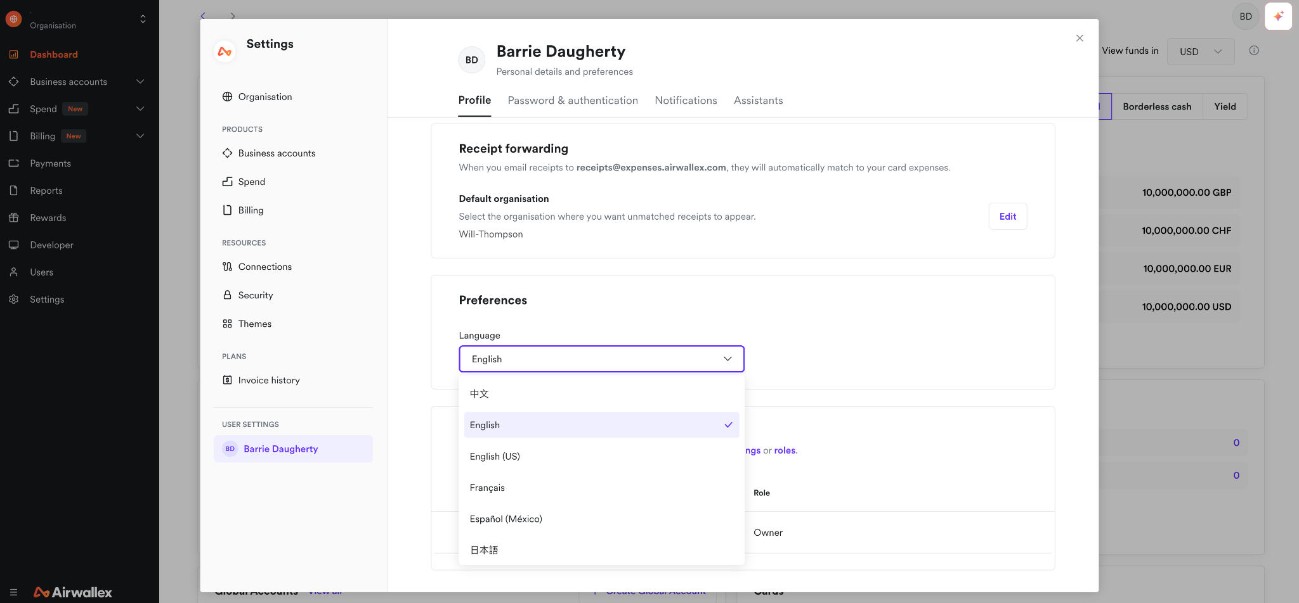The image size is (1299, 603).
Task: Click Edit for Default organisation
Action: coord(1007,217)
